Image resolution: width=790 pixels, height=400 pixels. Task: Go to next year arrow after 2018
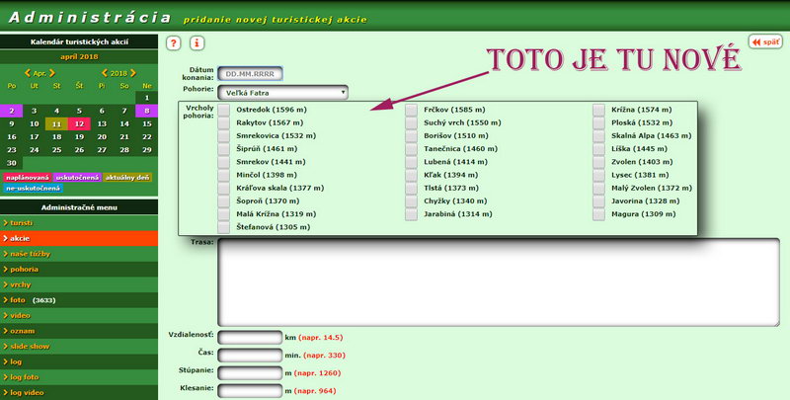click(x=133, y=73)
